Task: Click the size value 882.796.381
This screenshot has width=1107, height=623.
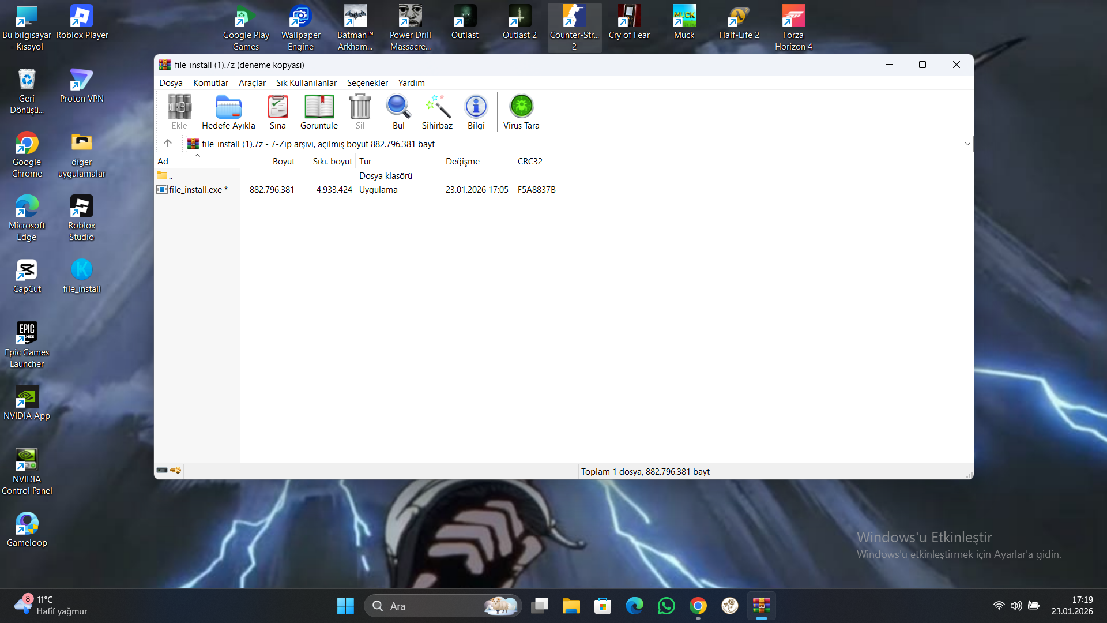Action: coord(272,190)
